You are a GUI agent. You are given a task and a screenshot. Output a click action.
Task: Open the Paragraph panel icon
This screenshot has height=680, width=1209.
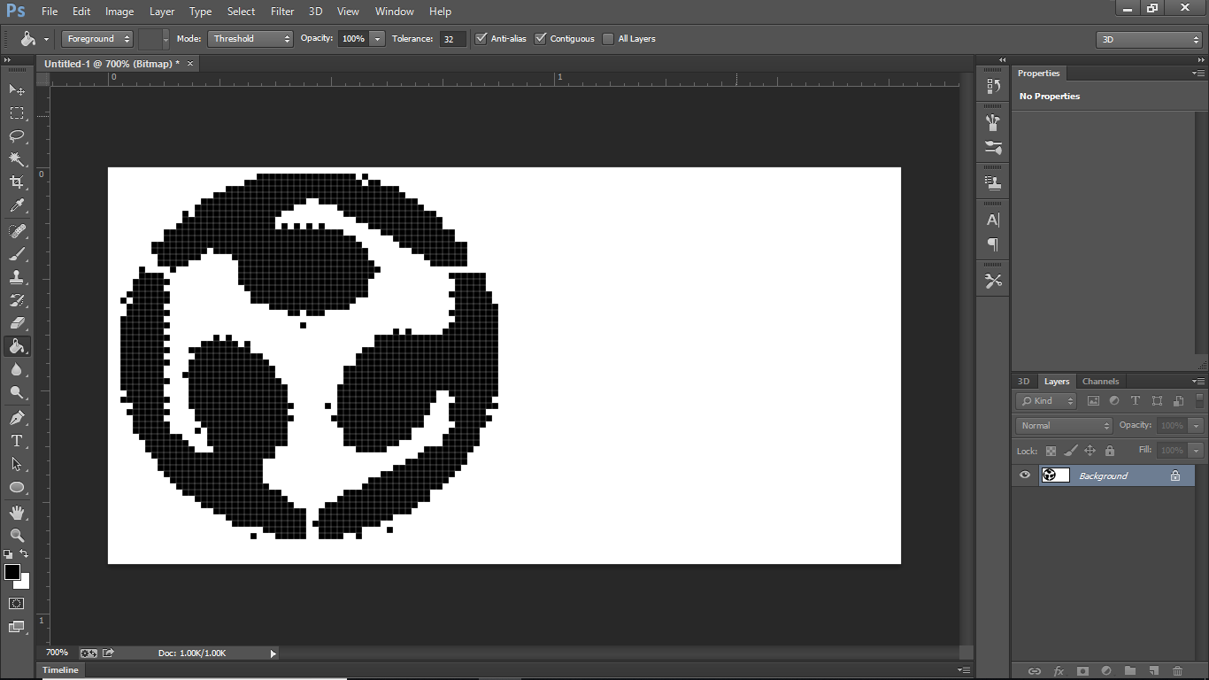pyautogui.click(x=993, y=244)
